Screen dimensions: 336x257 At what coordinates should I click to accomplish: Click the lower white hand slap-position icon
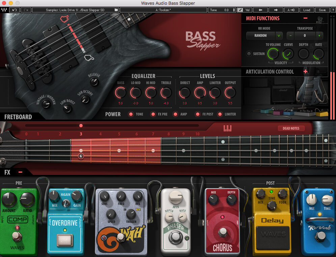tap(89, 57)
